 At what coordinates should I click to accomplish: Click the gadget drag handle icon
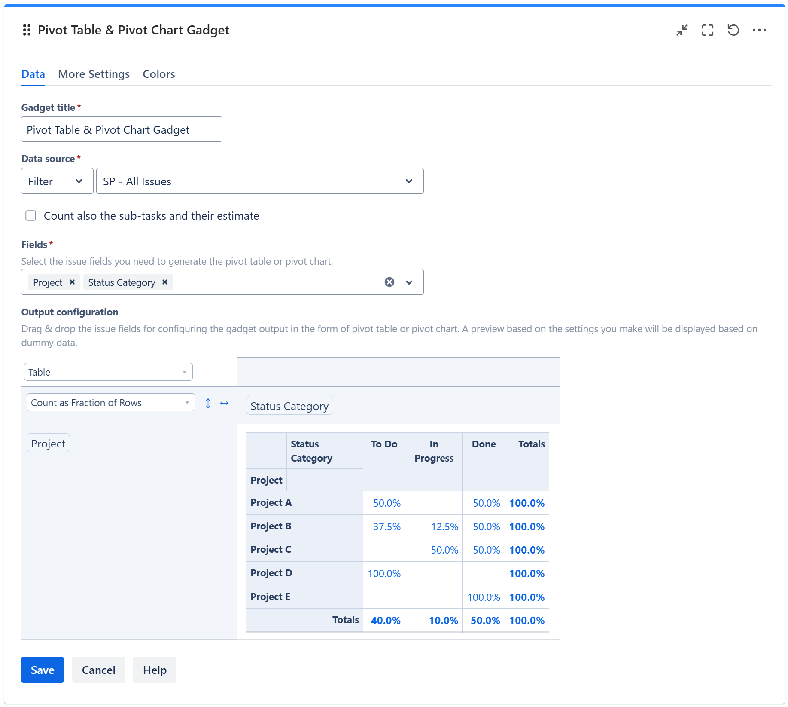27,30
